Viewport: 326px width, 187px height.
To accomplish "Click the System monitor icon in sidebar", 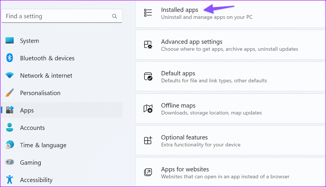I will pyautogui.click(x=10, y=41).
